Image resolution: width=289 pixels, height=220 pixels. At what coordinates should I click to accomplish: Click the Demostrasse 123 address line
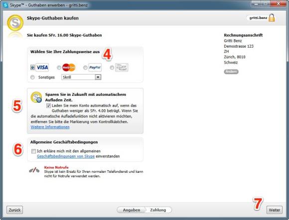(x=239, y=46)
